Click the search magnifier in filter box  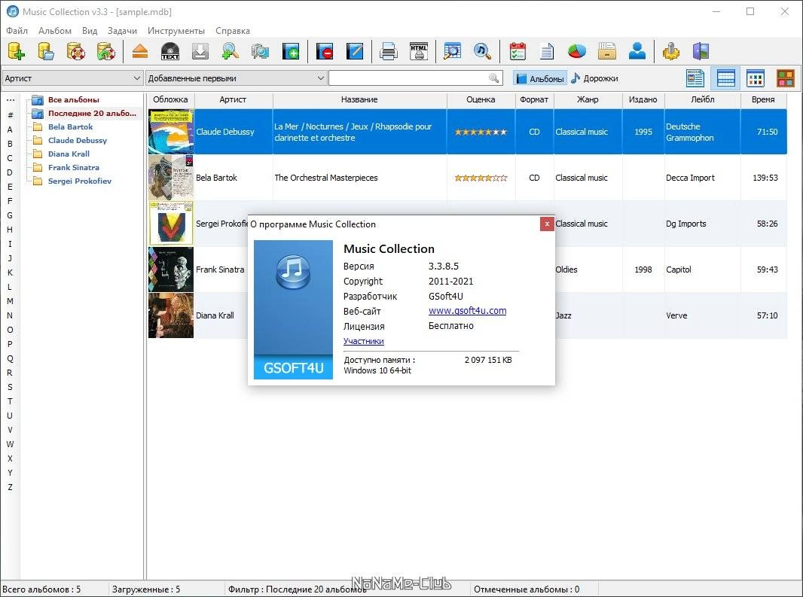point(493,78)
